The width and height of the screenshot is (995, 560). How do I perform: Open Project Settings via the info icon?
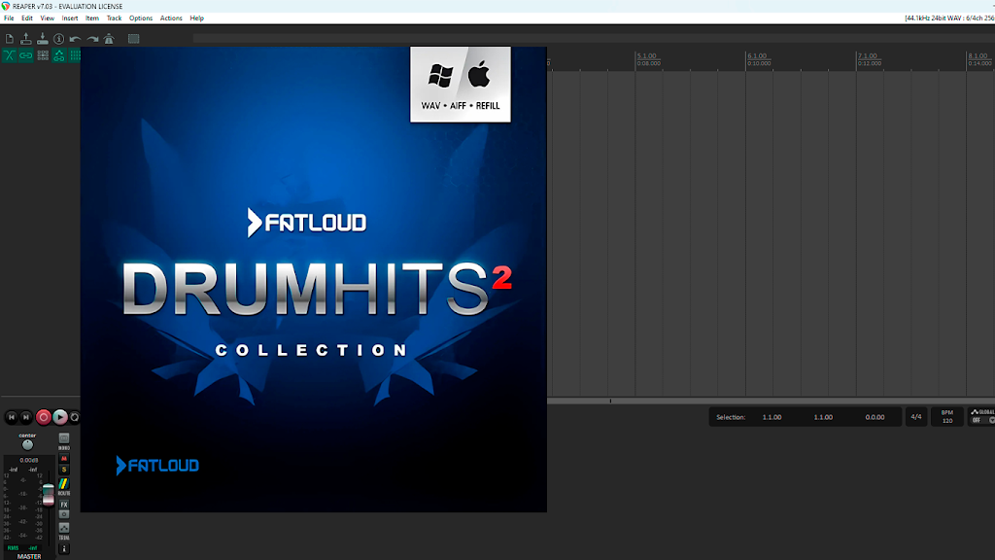click(59, 39)
